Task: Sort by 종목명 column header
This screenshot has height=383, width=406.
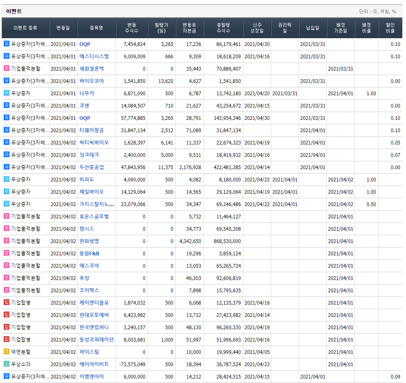Action: 97,28
